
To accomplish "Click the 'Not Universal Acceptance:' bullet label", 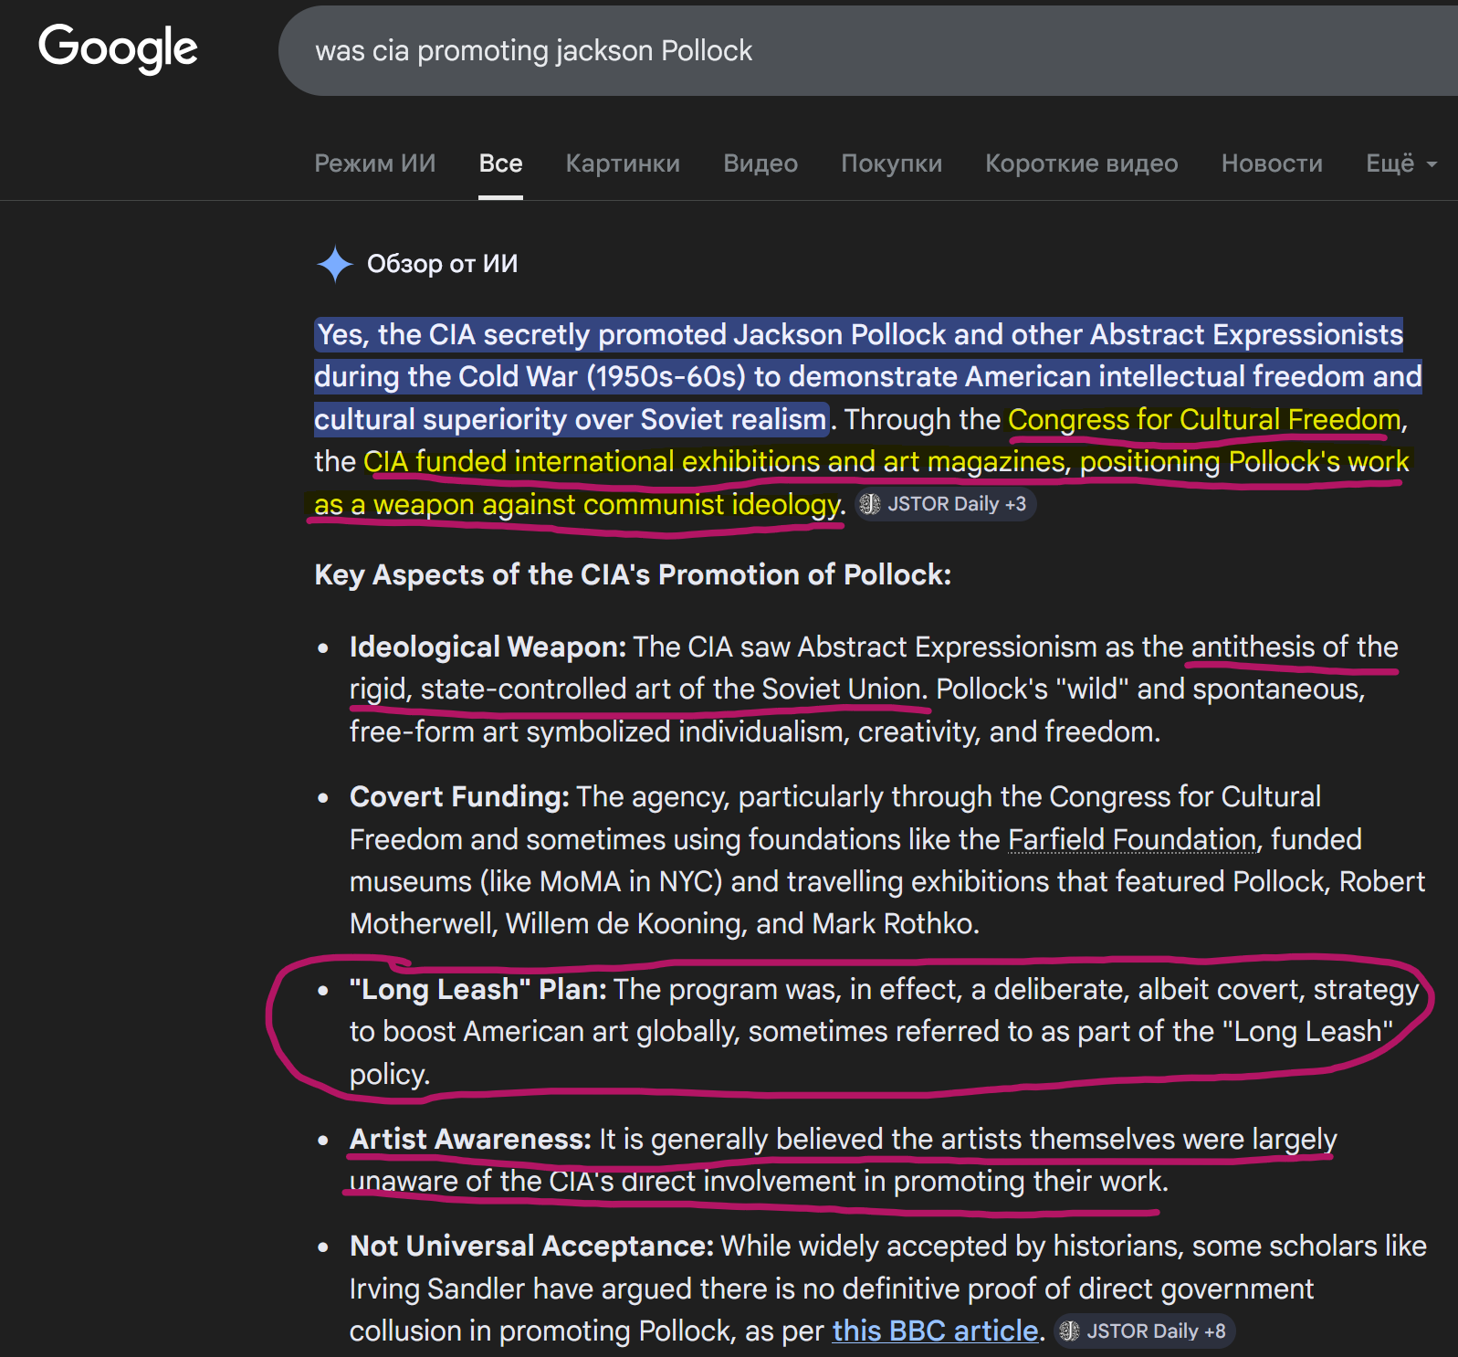I will point(531,1246).
